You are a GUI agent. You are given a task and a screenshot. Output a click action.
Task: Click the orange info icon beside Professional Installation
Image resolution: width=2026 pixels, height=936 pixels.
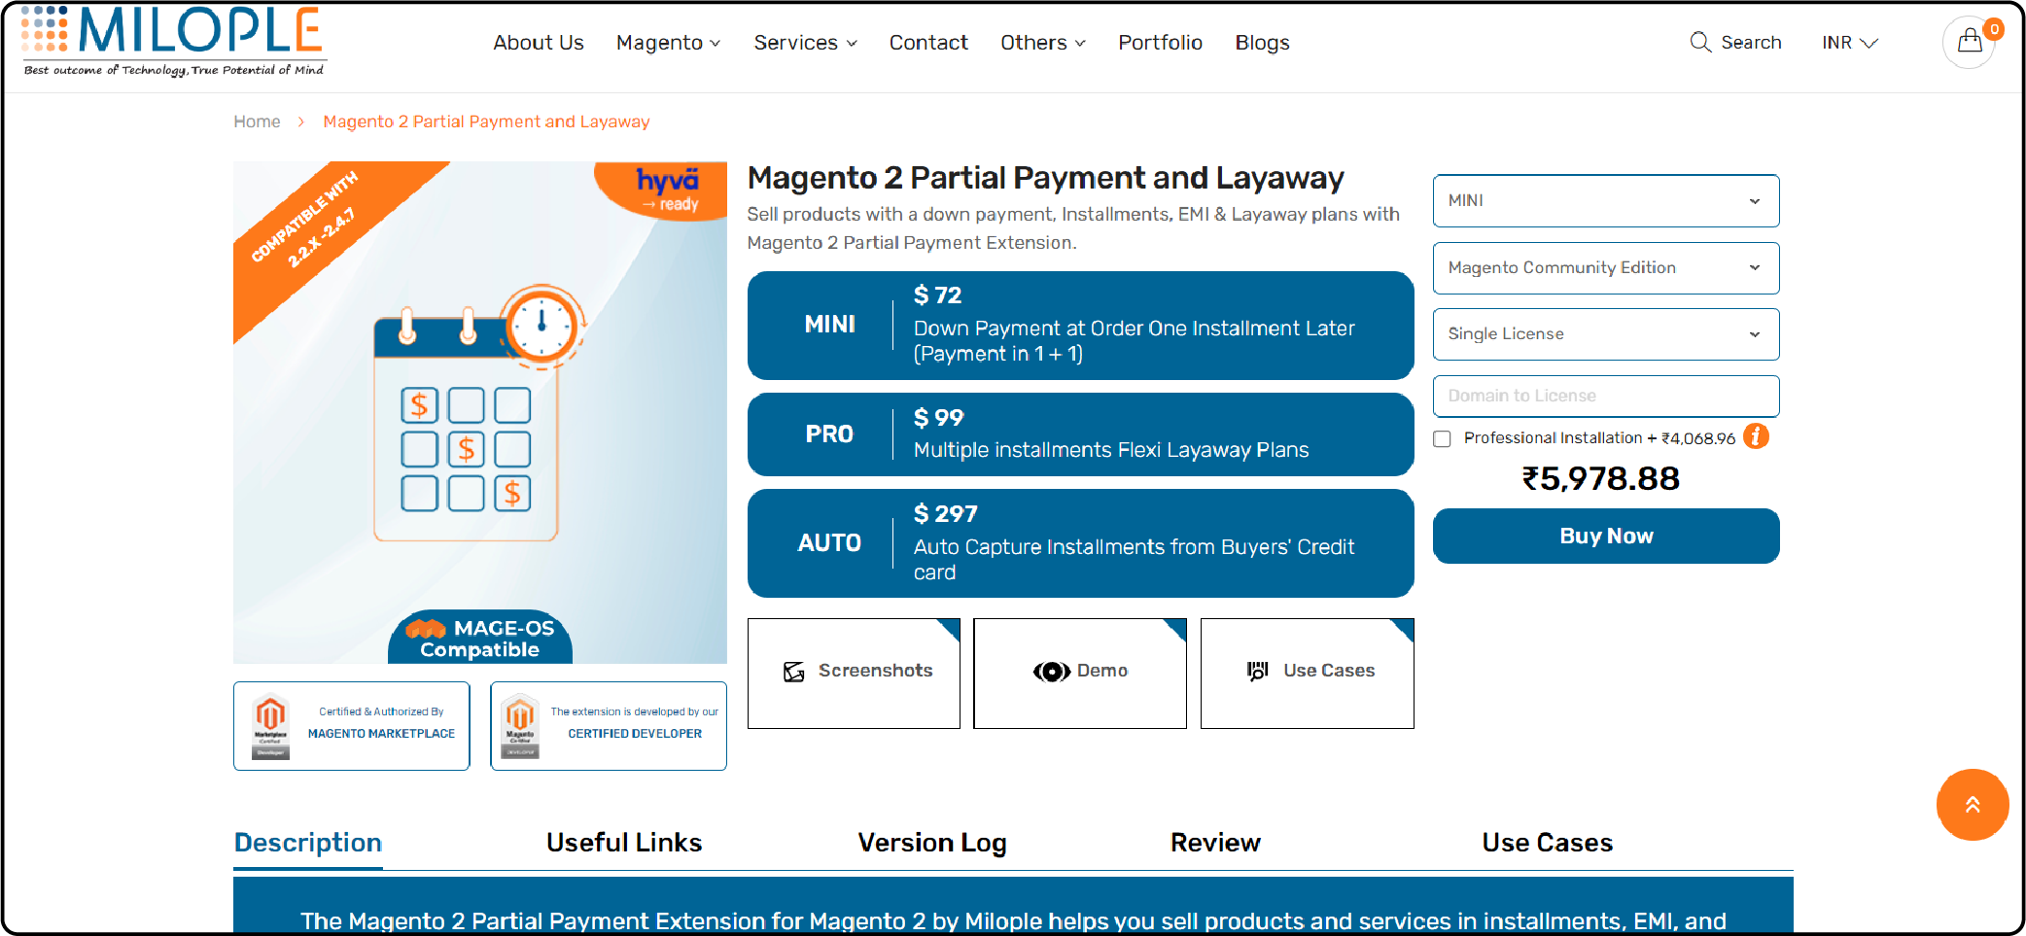click(1756, 436)
